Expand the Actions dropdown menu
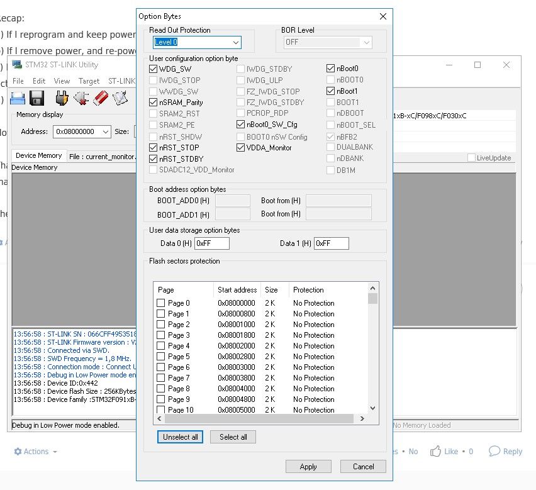The width and height of the screenshot is (536, 490). 55,452
